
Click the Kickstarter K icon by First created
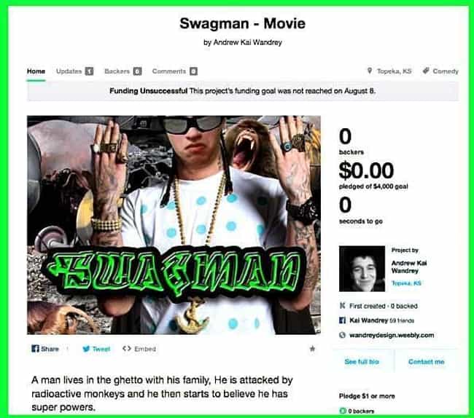click(x=342, y=306)
